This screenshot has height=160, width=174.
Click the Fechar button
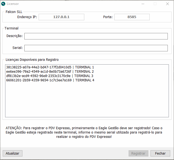160,153
